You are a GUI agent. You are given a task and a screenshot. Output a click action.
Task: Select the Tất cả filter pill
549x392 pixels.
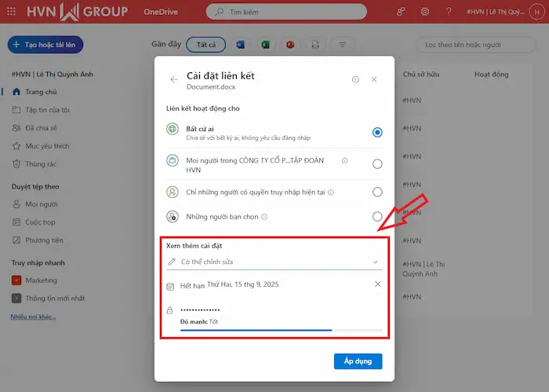205,45
